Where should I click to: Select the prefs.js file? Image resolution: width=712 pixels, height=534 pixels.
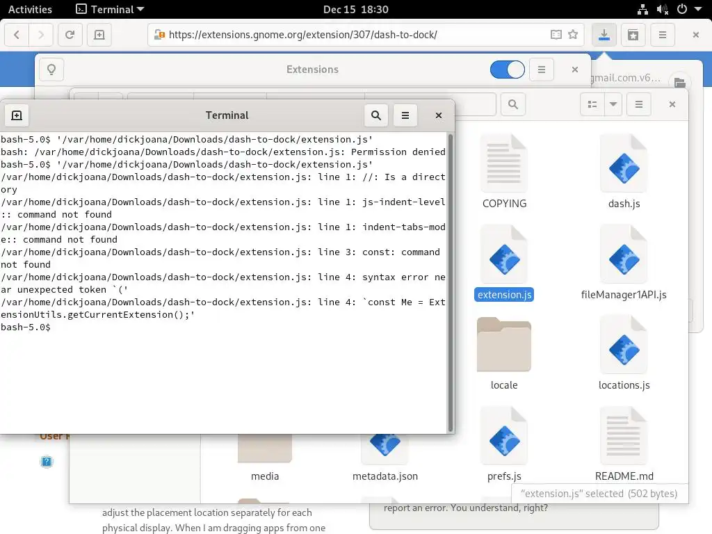tap(504, 444)
